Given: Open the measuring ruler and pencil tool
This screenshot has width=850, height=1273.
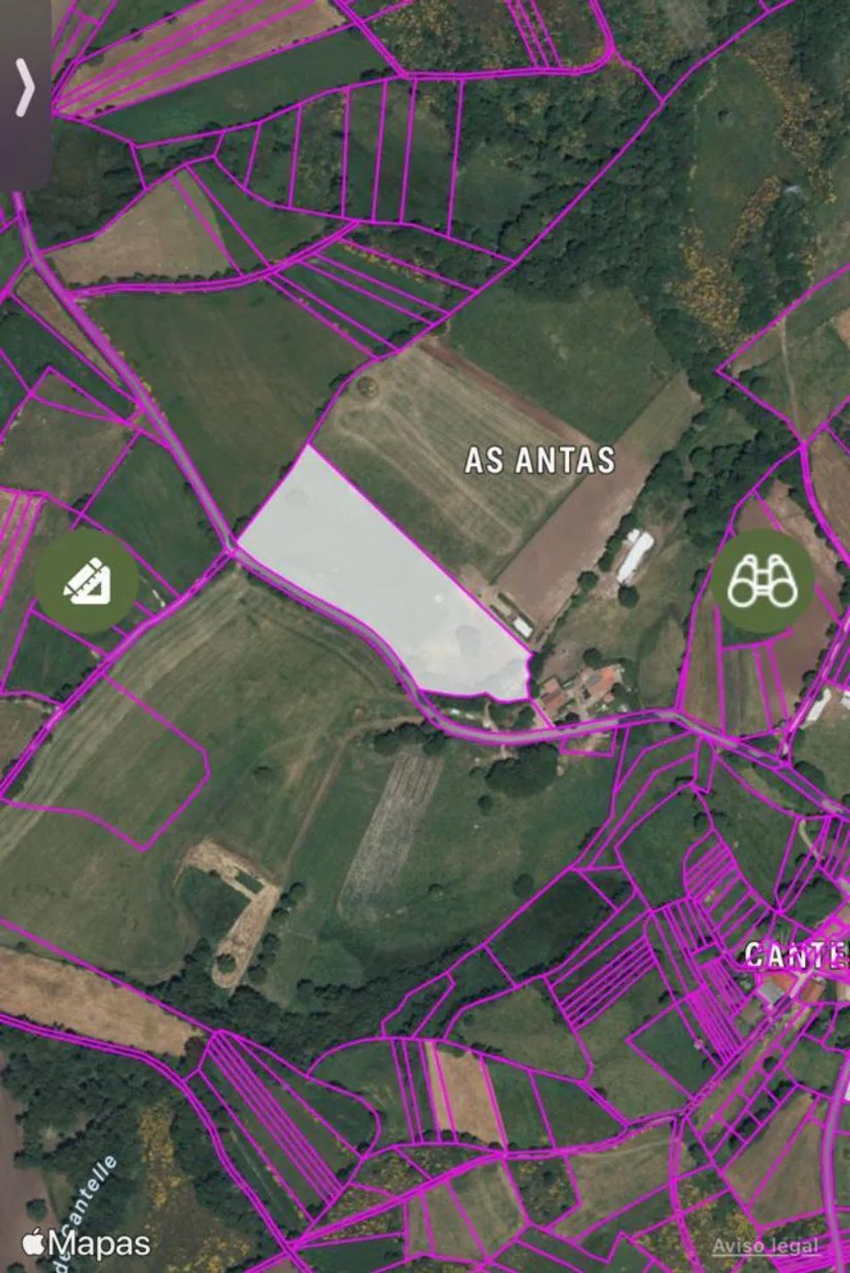Looking at the screenshot, I should pos(87,582).
